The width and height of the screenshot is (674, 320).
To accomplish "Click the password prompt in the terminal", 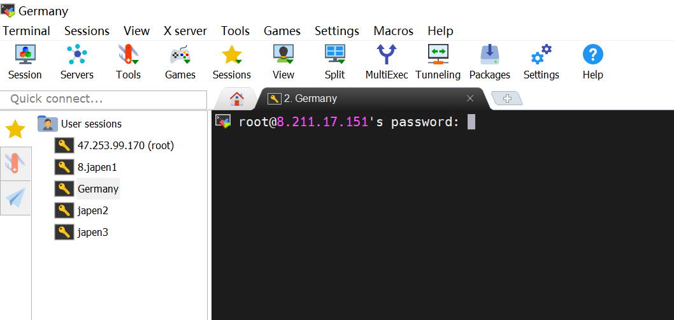I will [x=349, y=122].
